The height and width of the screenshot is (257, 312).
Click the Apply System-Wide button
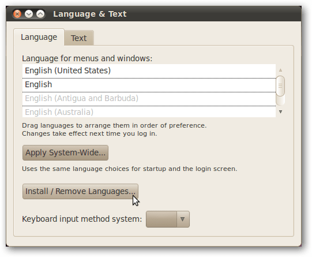65,152
